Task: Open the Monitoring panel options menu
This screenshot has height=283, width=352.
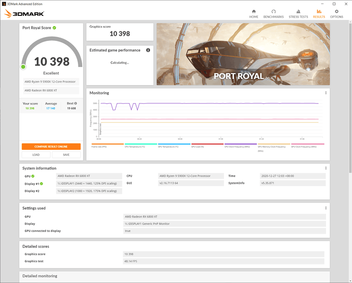Action: [x=326, y=93]
